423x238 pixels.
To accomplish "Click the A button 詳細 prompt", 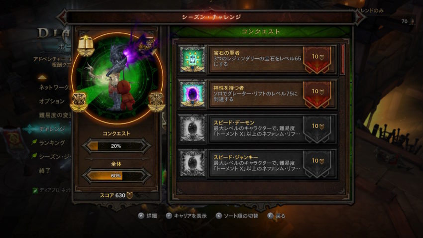I will point(148,216).
